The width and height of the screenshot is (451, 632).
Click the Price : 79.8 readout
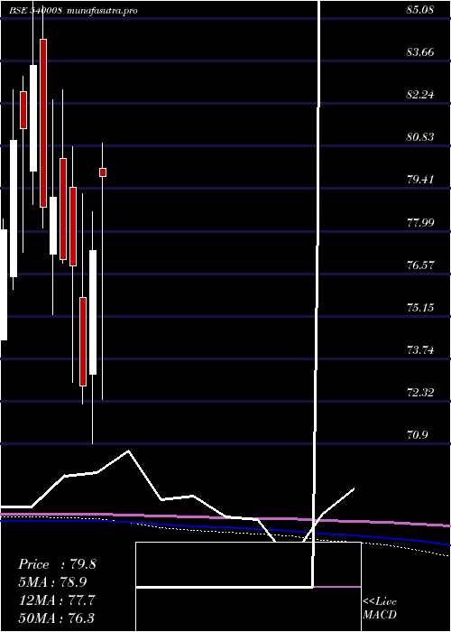57,564
